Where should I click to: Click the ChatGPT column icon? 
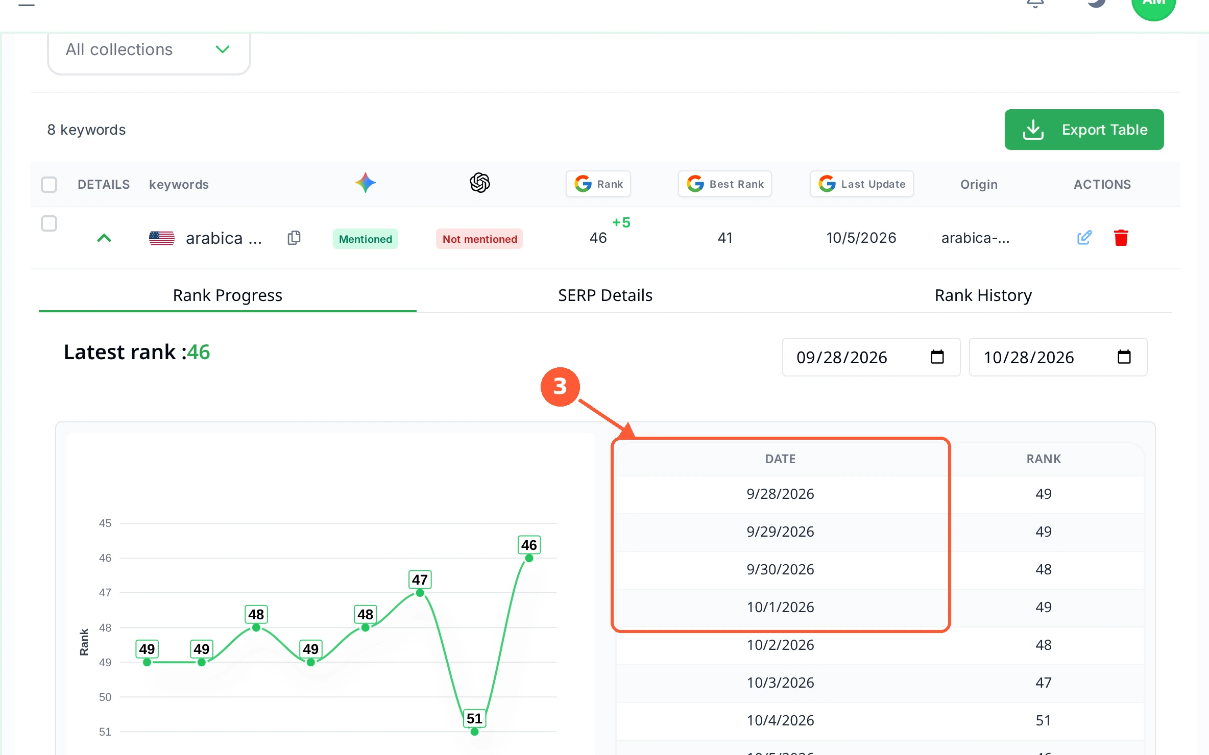coord(480,183)
